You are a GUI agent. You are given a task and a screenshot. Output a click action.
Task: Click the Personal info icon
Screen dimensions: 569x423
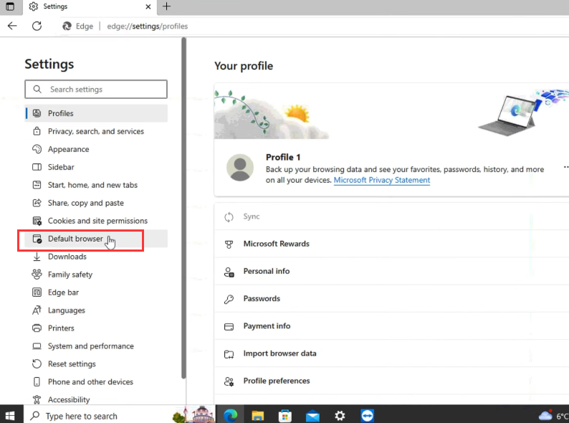pos(229,272)
